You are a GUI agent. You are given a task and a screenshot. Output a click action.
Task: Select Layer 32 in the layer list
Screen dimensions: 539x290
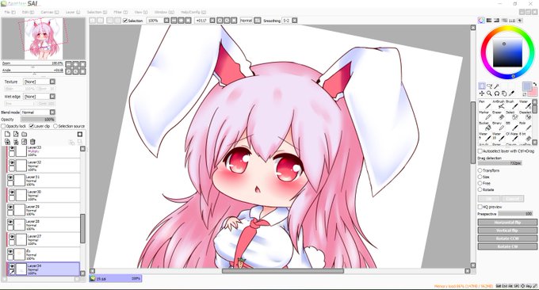coord(44,166)
